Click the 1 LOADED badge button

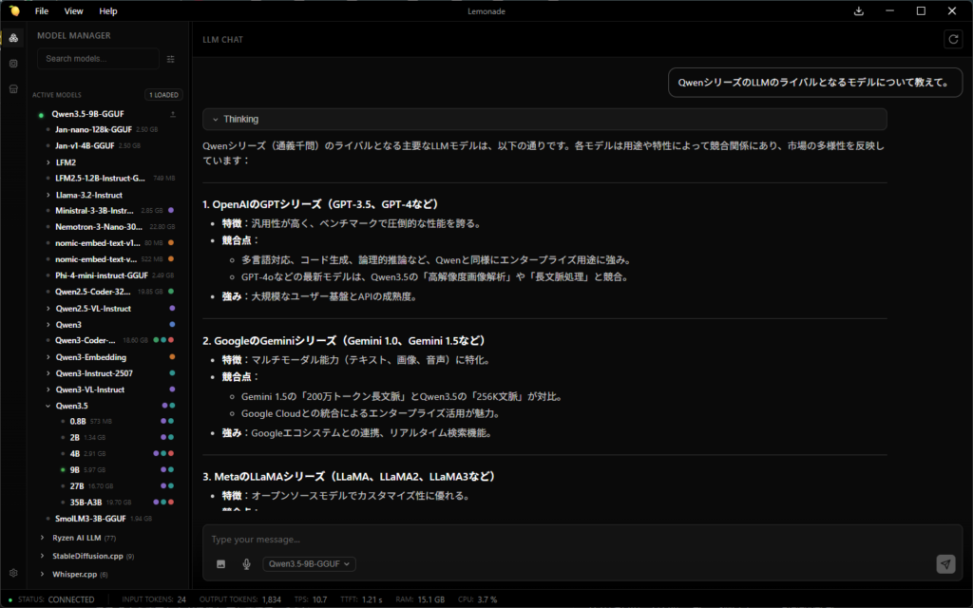pos(163,95)
